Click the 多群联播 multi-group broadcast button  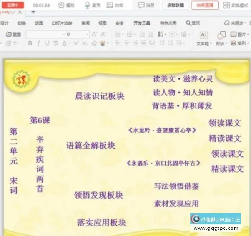176,5
